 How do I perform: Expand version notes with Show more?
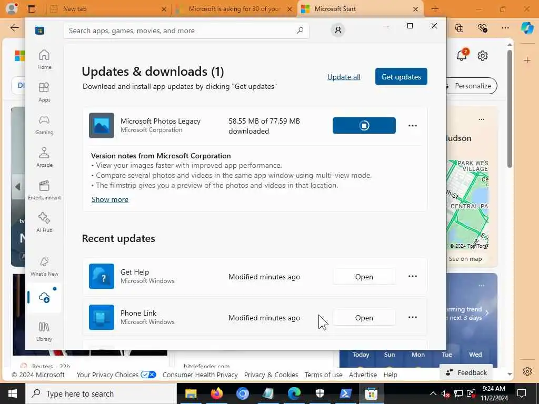pos(110,199)
